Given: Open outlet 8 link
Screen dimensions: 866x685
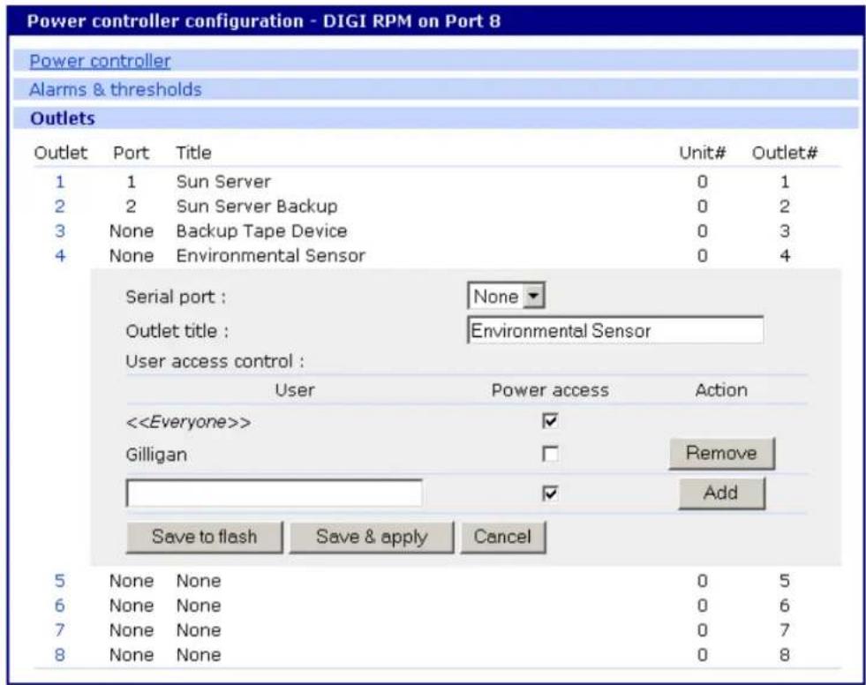Looking at the screenshot, I should click(x=60, y=655).
